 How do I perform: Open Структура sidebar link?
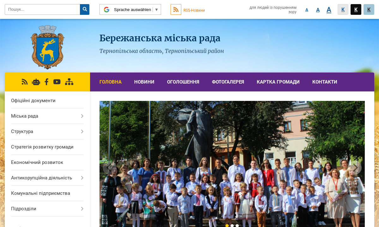[22, 131]
